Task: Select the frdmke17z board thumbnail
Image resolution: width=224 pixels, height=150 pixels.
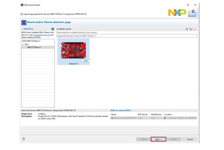Action: coord(73,51)
